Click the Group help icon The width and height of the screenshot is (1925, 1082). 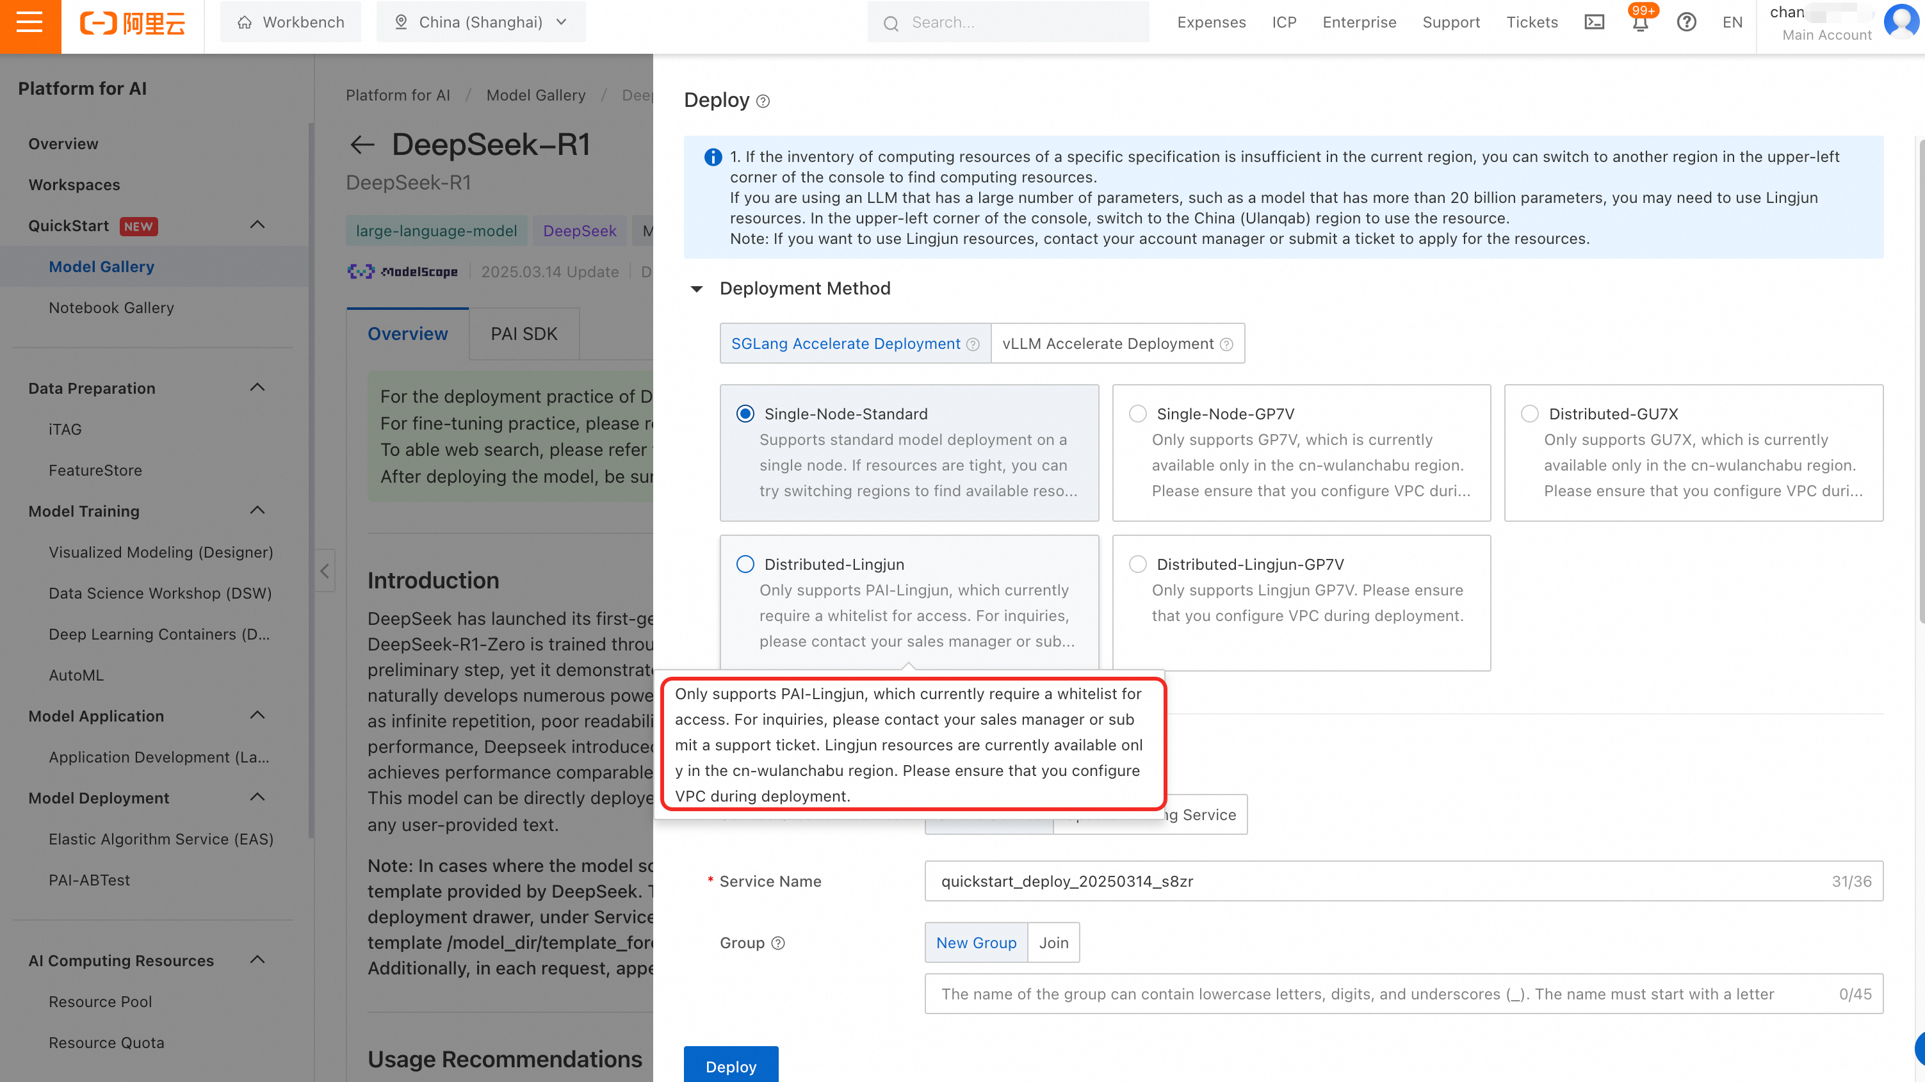point(778,943)
